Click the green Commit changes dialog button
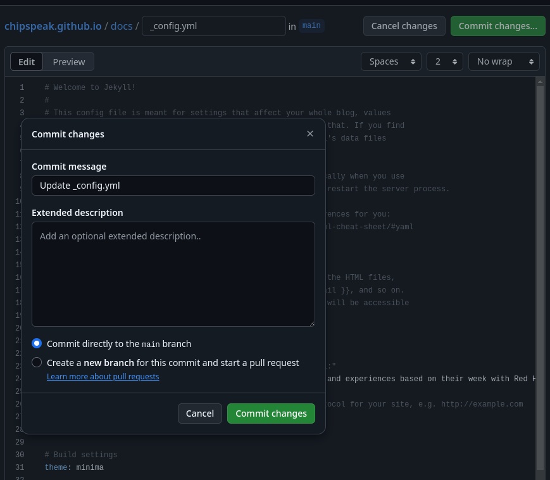The image size is (550, 480). point(271,414)
